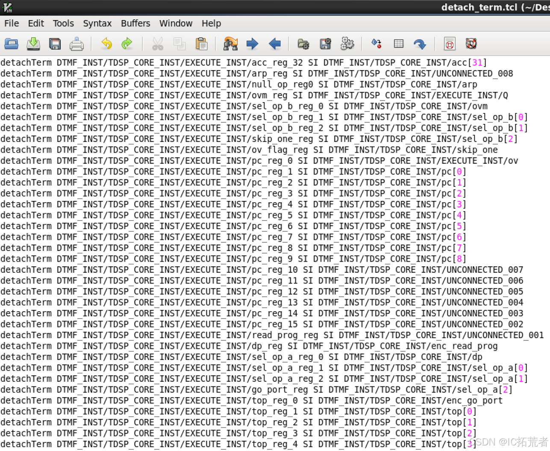Redo the last undone change
Image resolution: width=550 pixels, height=451 pixels.
click(127, 44)
